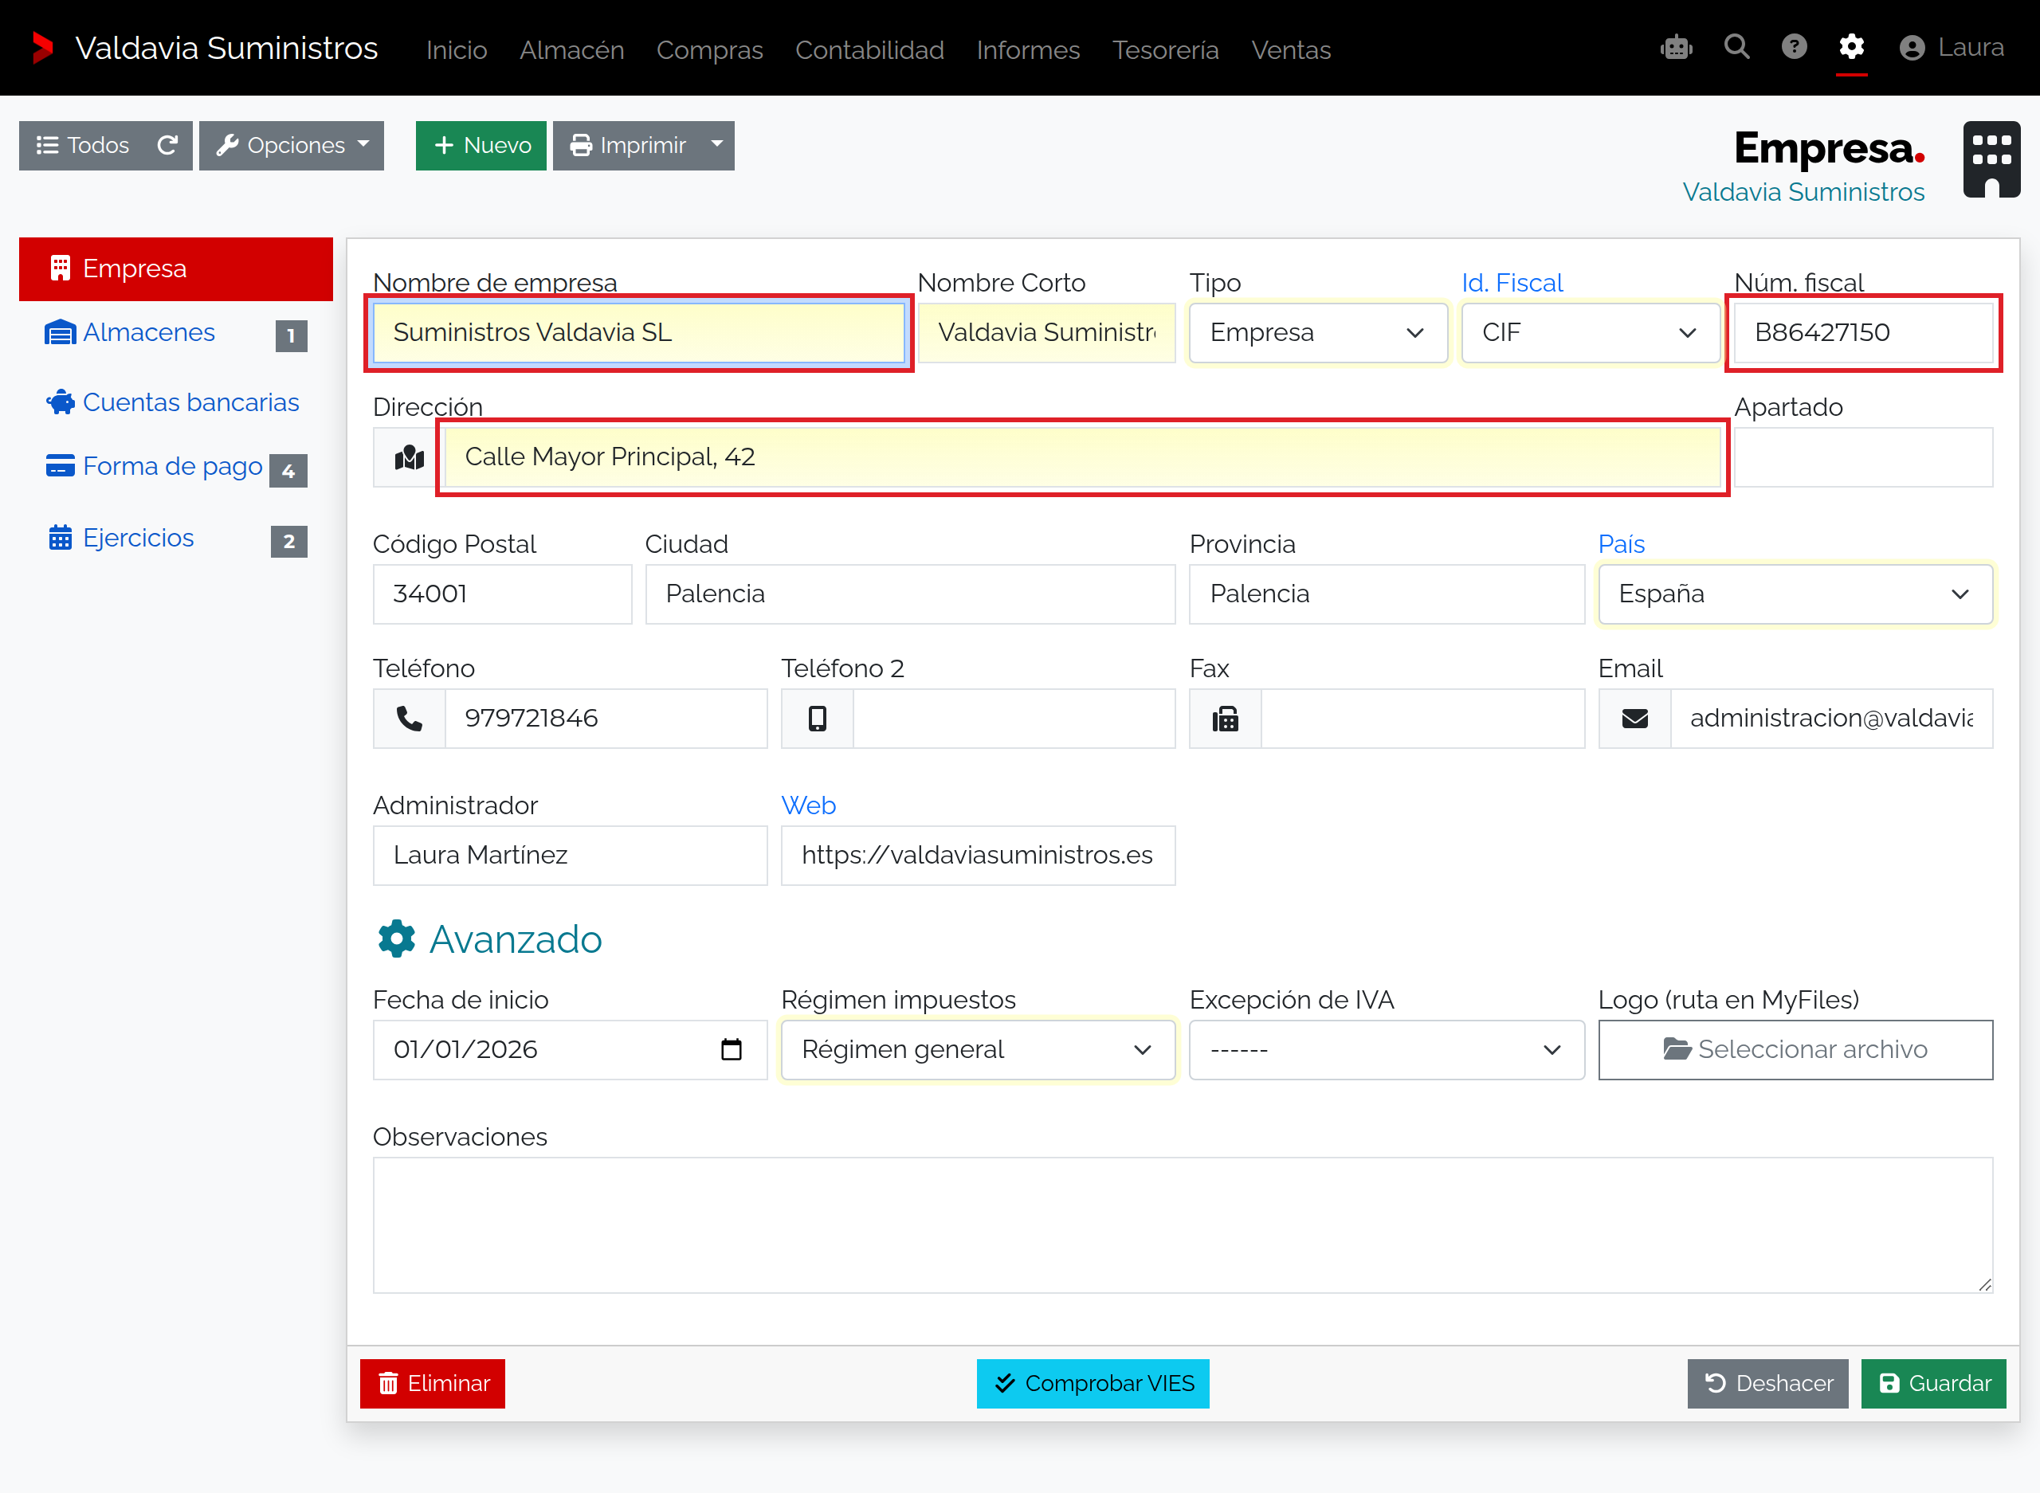The height and width of the screenshot is (1493, 2040).
Task: Click the fax machine icon
Action: [x=1225, y=719]
